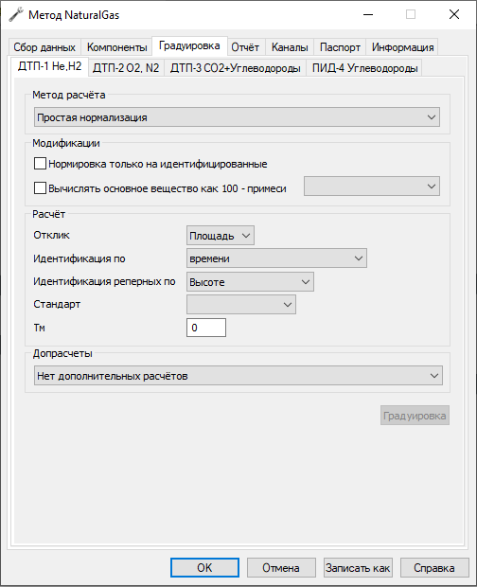Select the Градуировка tab

click(x=189, y=46)
